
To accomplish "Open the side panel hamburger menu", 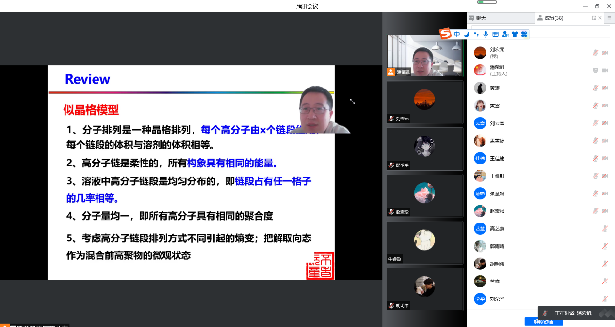I will coord(609,18).
